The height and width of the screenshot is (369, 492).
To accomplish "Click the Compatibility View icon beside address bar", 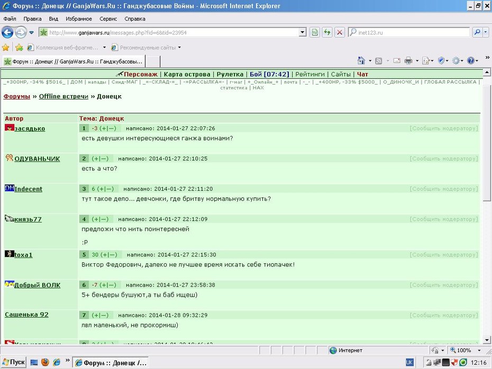I will (x=315, y=32).
